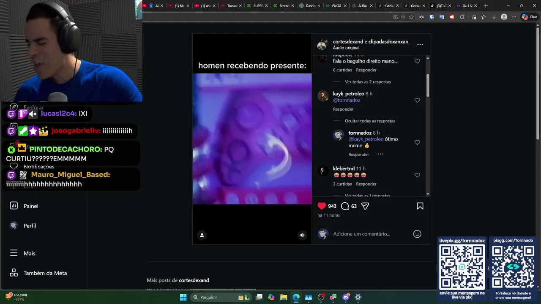The width and height of the screenshot is (541, 304).
Task: Switch to the PixGG browser tab
Action: coord(336,6)
